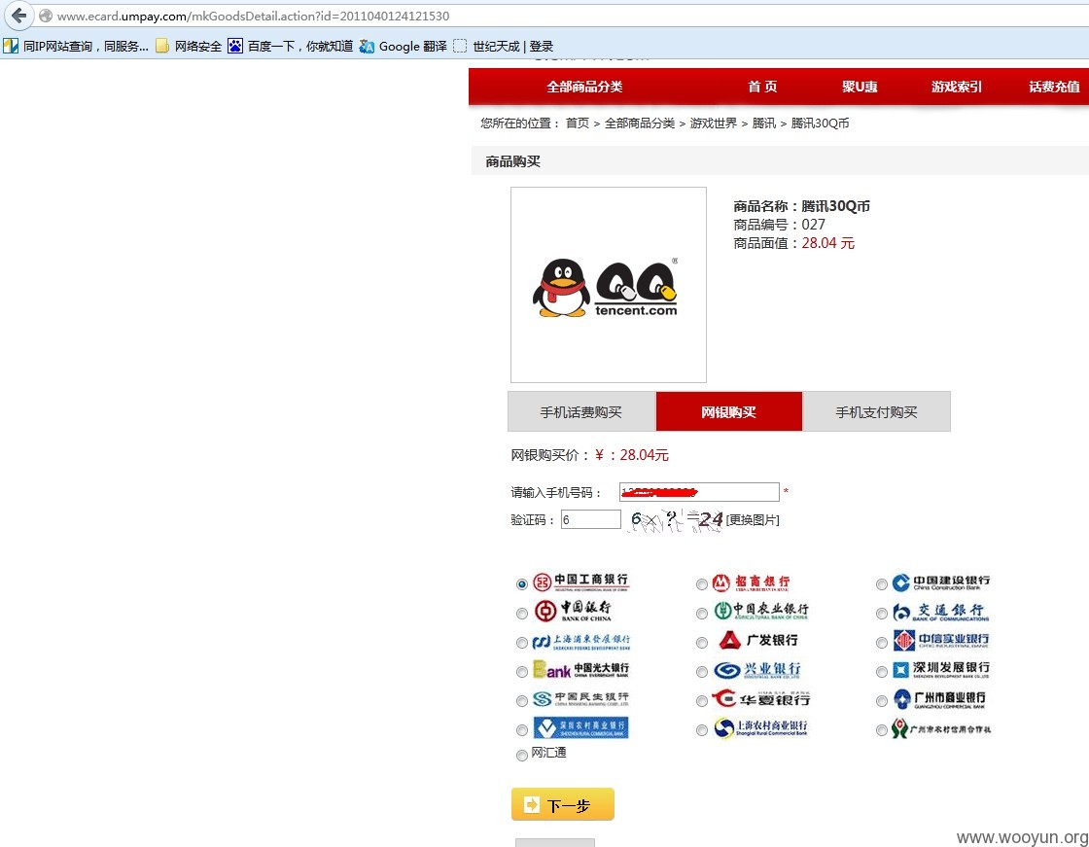
Task: Click the browser address bar URL
Action: pyautogui.click(x=253, y=16)
